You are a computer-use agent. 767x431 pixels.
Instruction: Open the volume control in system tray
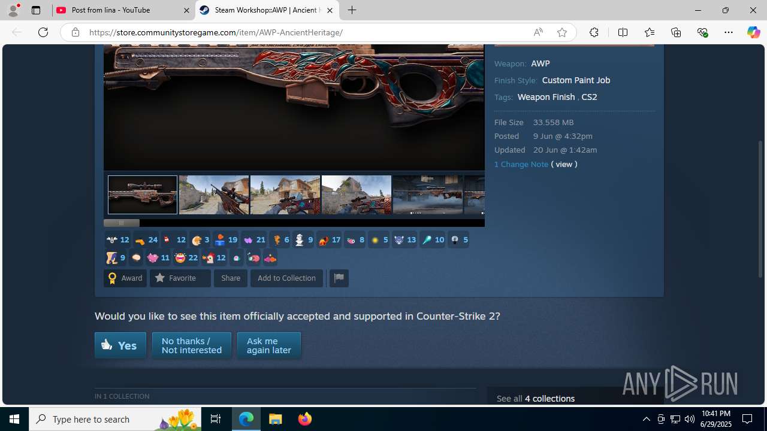(690, 419)
